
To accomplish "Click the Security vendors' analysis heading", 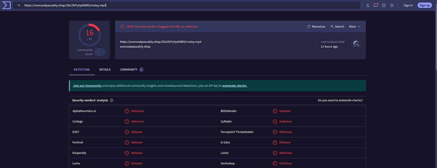I will (90, 100).
